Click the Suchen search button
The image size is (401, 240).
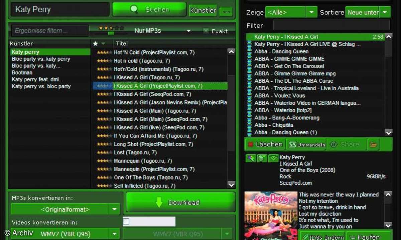[149, 10]
